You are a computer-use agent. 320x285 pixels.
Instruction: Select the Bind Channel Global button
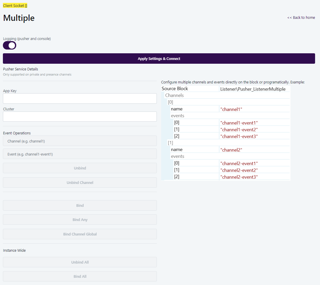coord(80,234)
